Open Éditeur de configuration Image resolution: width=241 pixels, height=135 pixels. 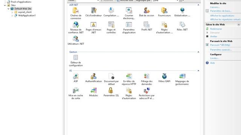click(76, 61)
